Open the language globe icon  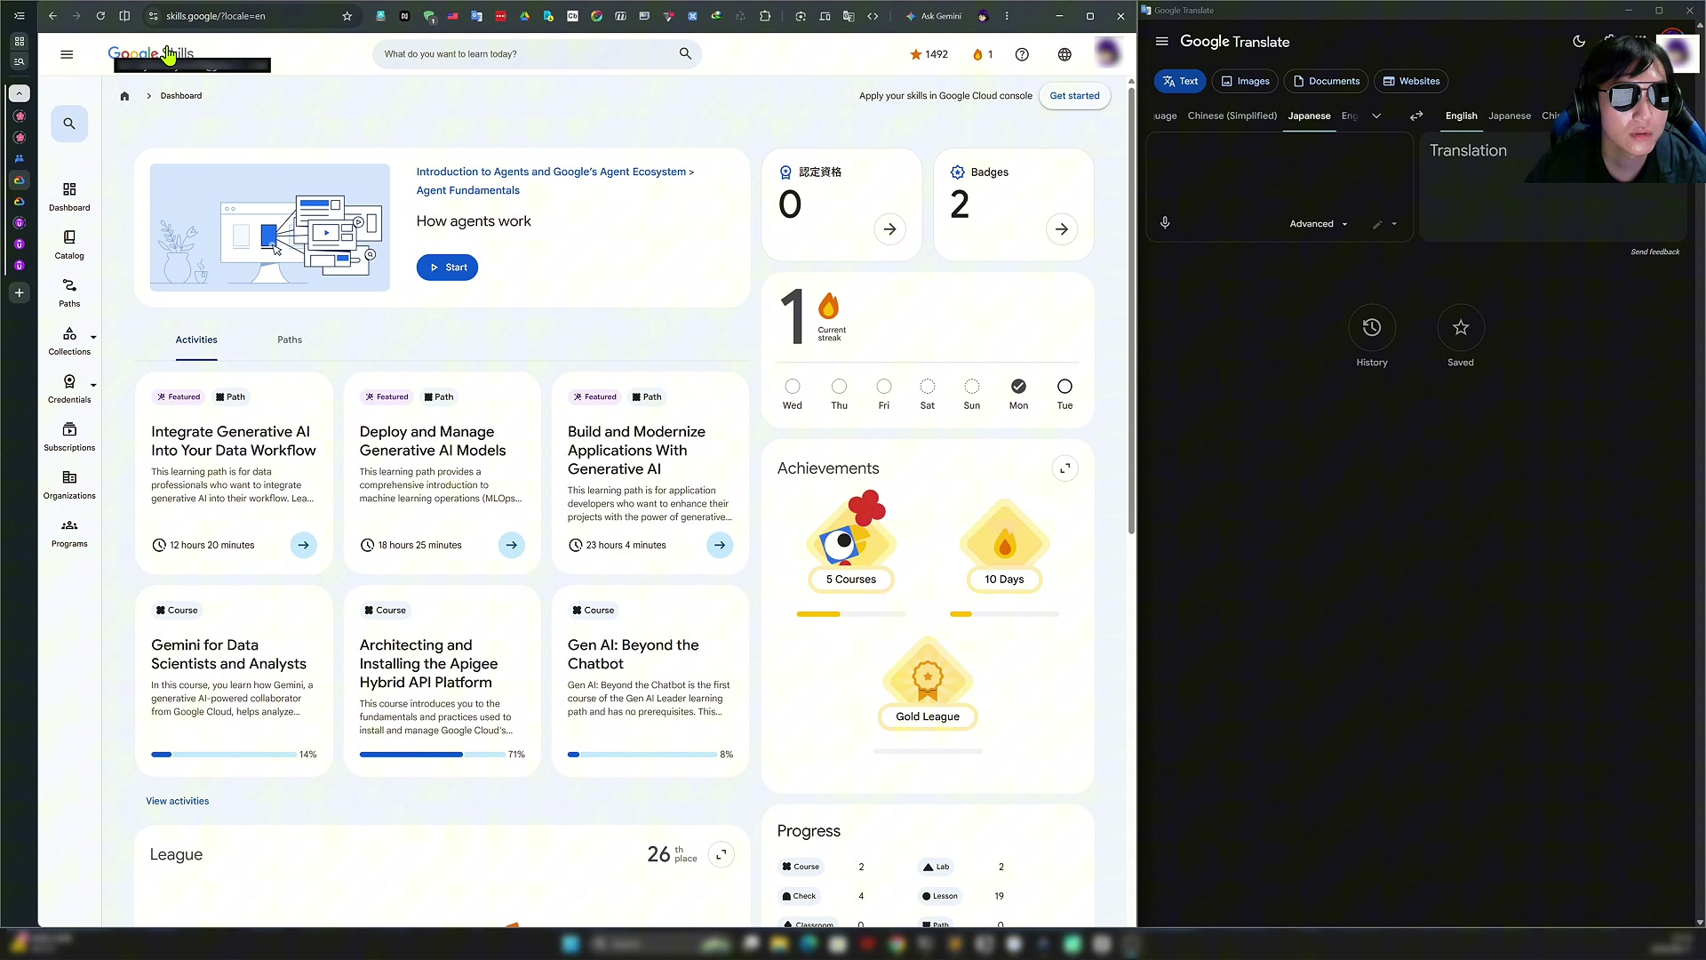1064,54
